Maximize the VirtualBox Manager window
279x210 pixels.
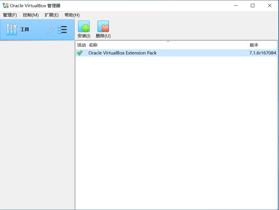point(253,6)
